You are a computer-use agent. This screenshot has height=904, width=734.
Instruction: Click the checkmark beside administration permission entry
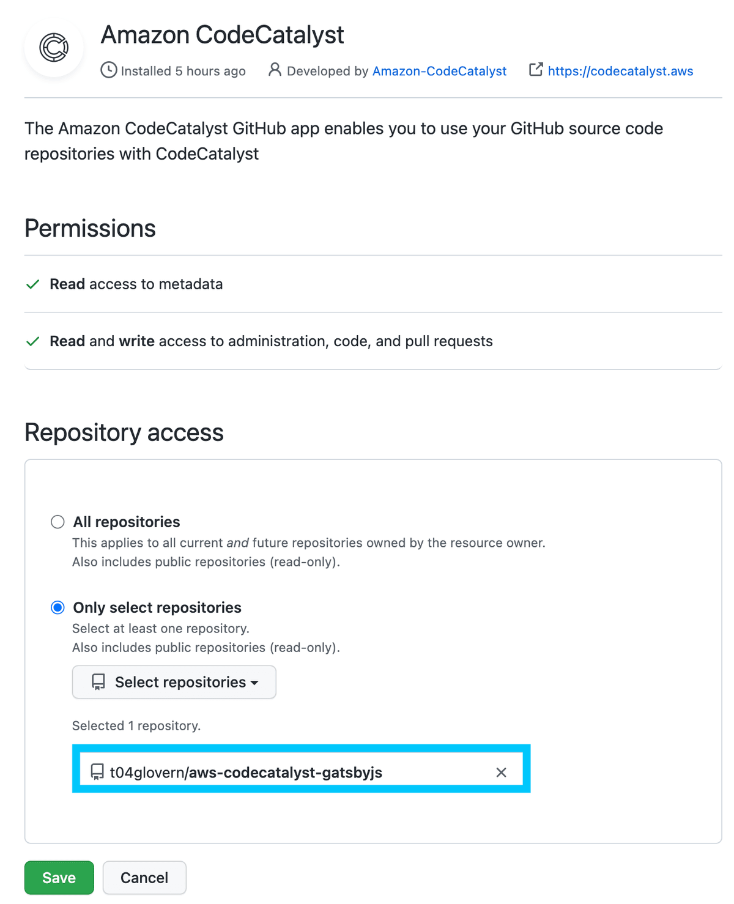click(x=32, y=341)
